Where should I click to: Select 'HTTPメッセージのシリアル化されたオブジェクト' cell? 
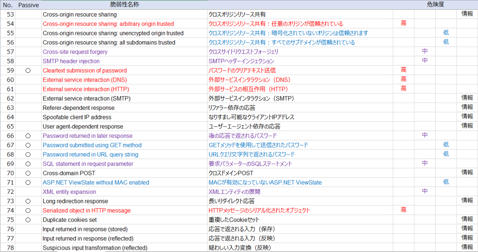pyautogui.click(x=300, y=211)
